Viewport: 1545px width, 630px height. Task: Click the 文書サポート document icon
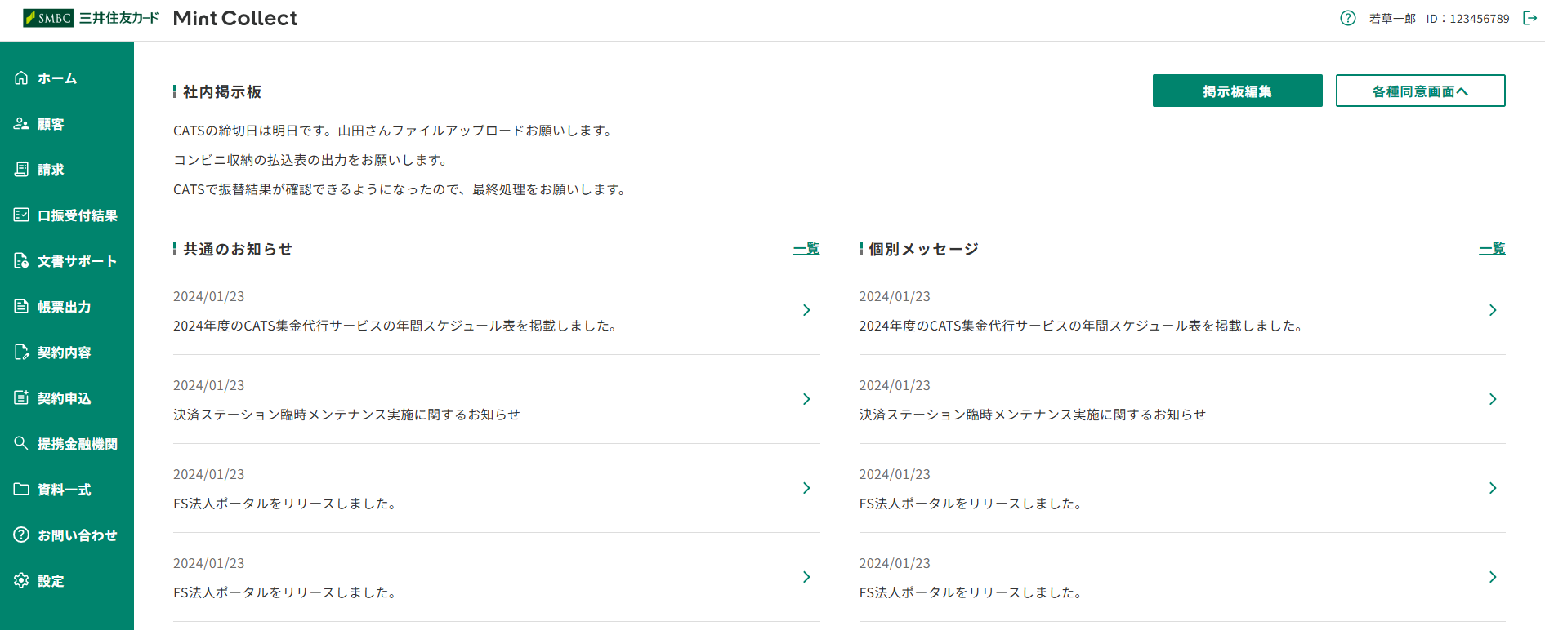pyautogui.click(x=21, y=260)
